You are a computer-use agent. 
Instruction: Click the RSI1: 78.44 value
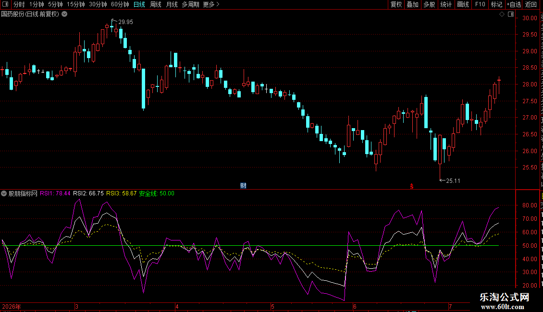(55, 193)
